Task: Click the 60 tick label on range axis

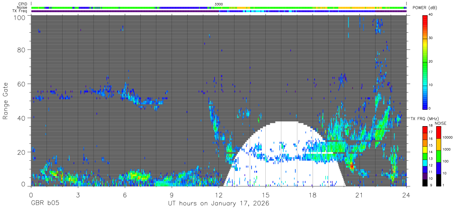Action: 21,84
